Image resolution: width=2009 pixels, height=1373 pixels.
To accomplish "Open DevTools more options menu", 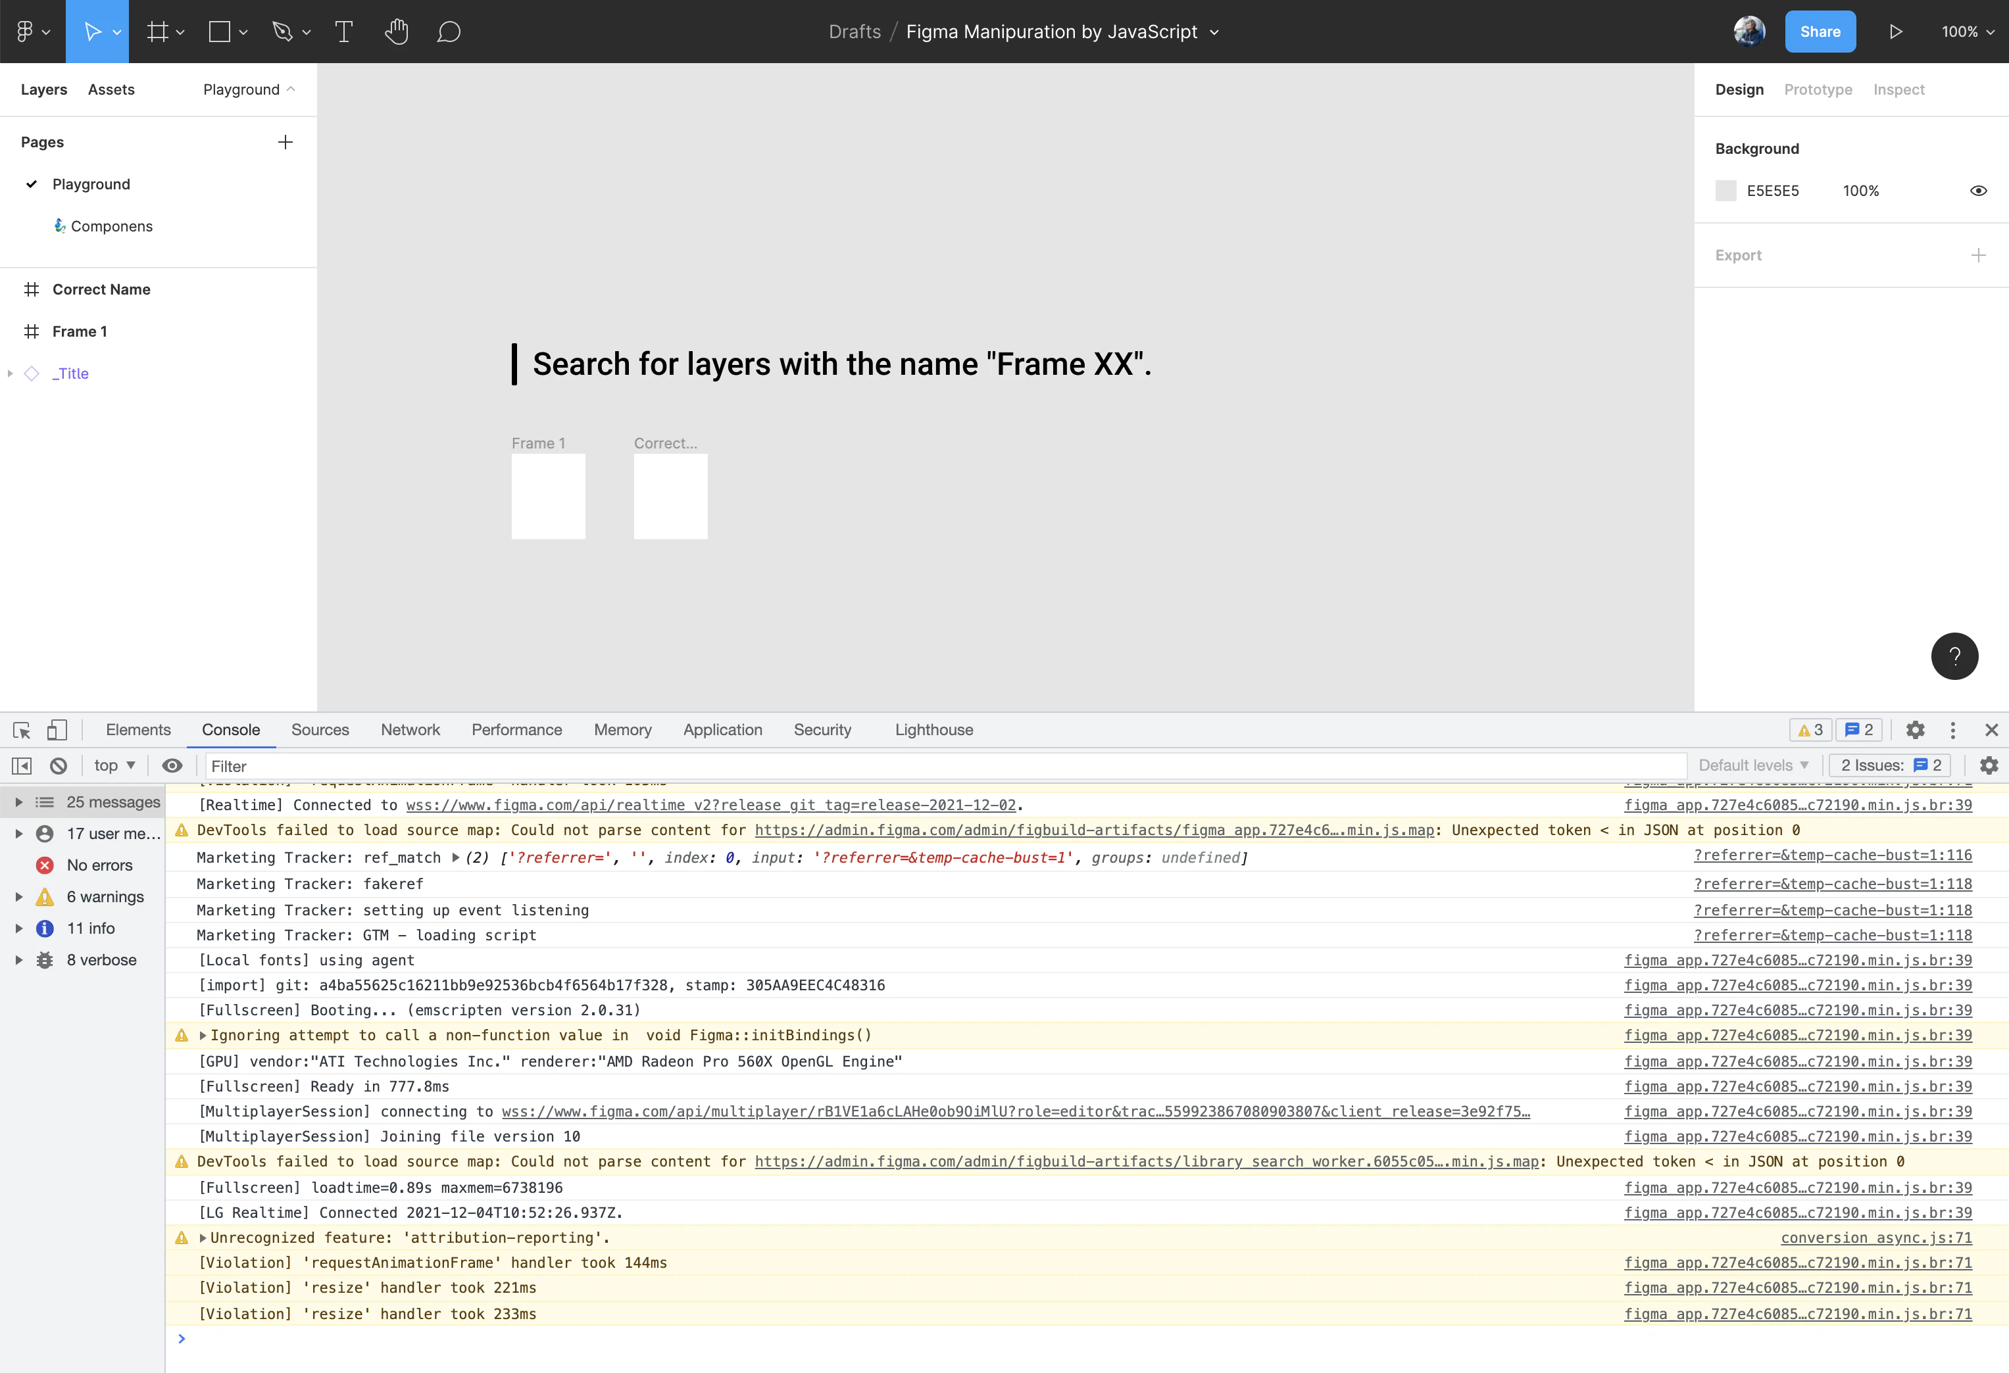I will coord(1953,730).
